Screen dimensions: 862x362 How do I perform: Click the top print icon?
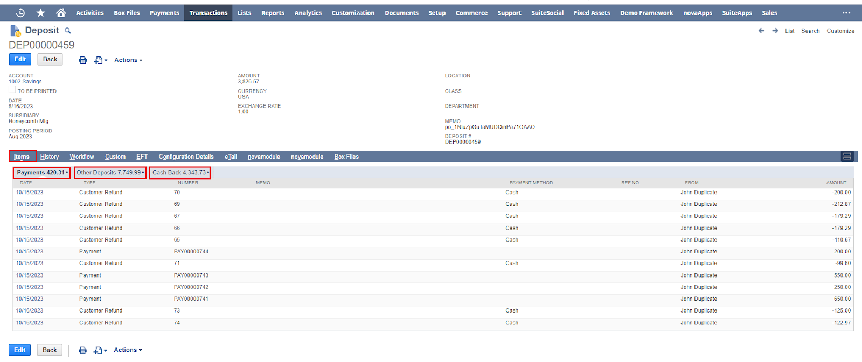click(x=83, y=60)
